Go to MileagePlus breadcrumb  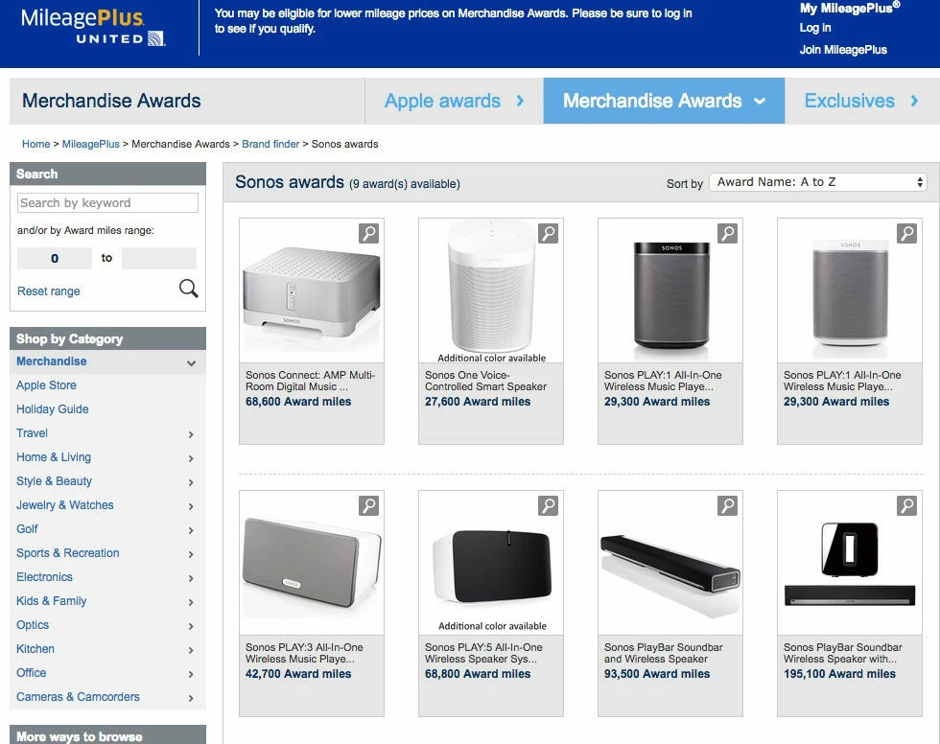(x=90, y=144)
